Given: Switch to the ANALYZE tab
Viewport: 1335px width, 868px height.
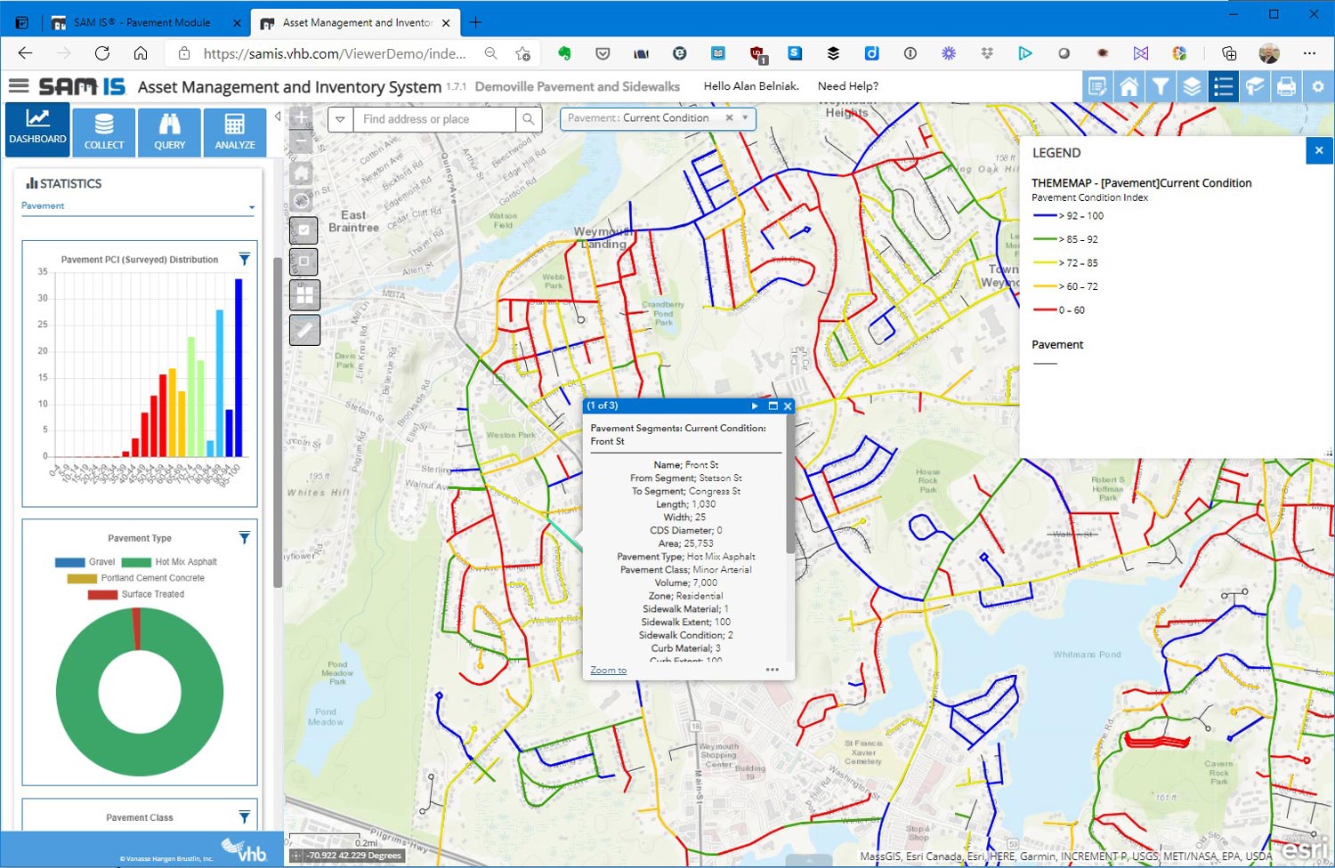Looking at the screenshot, I should pos(235,132).
